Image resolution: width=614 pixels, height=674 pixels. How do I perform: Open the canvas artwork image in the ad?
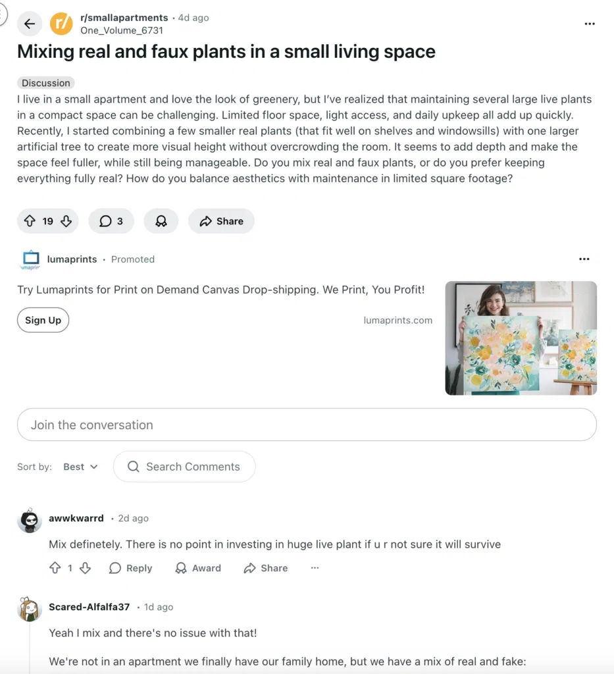point(521,337)
